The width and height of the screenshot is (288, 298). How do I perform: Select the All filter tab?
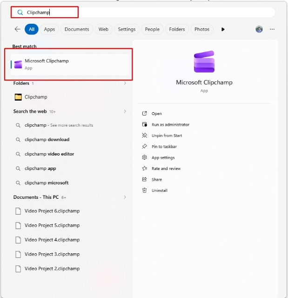click(32, 29)
